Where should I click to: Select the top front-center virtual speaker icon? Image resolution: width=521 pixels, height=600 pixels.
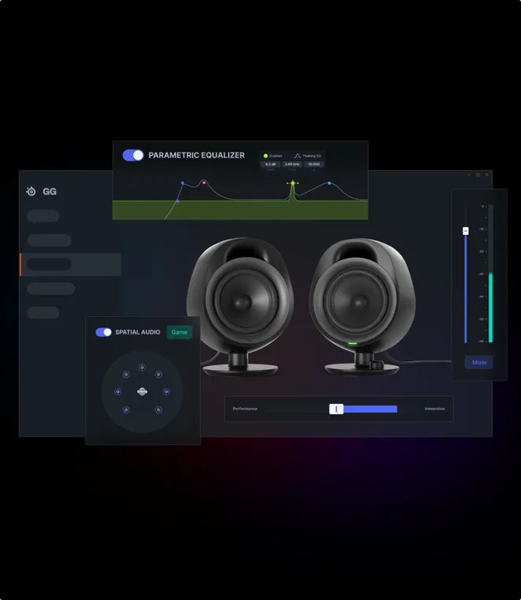[142, 367]
